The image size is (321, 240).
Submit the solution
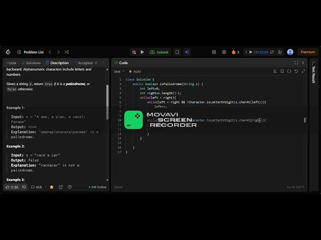click(x=159, y=52)
